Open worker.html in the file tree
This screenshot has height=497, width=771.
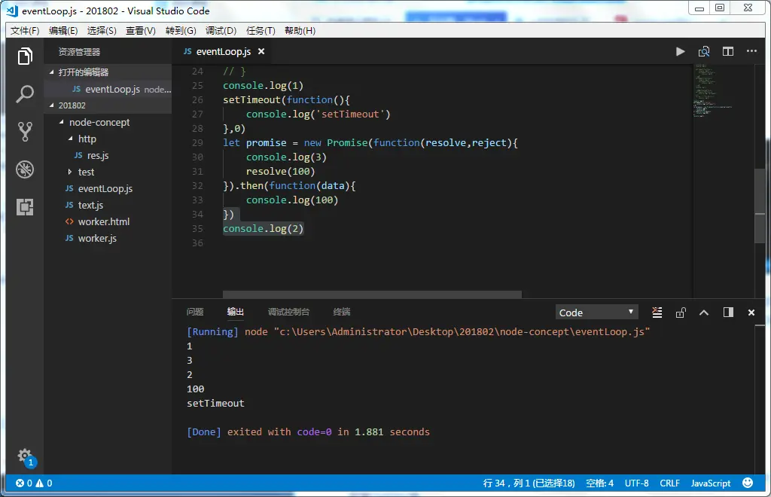coord(104,221)
